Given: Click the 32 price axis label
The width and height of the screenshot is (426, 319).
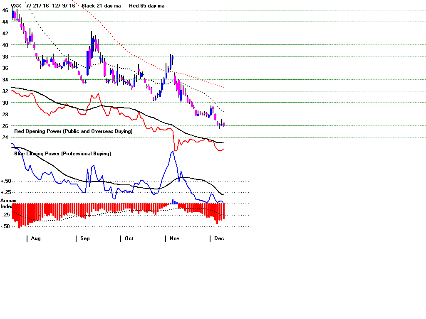Looking at the screenshot, I should [5, 91].
